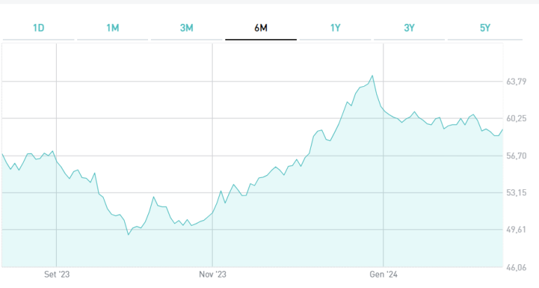This screenshot has width=539, height=288.
Task: Click the 49,61 price axis label
Action: click(x=517, y=230)
